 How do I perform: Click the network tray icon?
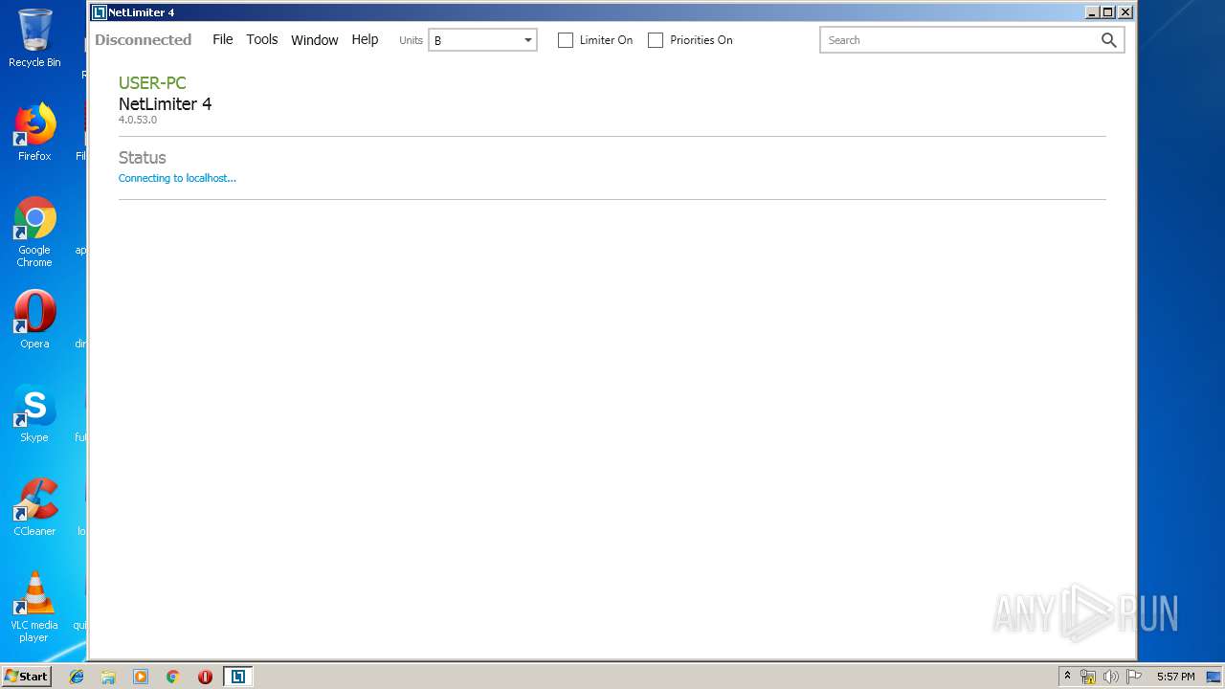pyautogui.click(x=1088, y=677)
